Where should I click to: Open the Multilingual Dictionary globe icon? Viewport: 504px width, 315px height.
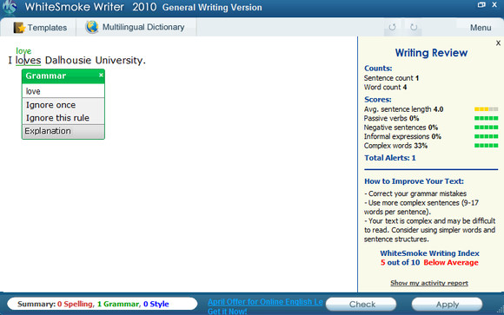tap(92, 27)
